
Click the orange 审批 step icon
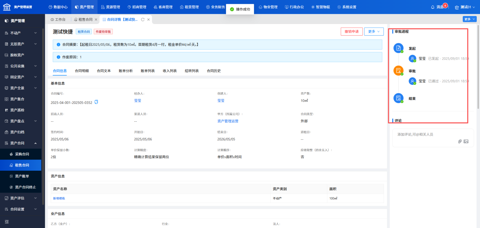coord(398,71)
